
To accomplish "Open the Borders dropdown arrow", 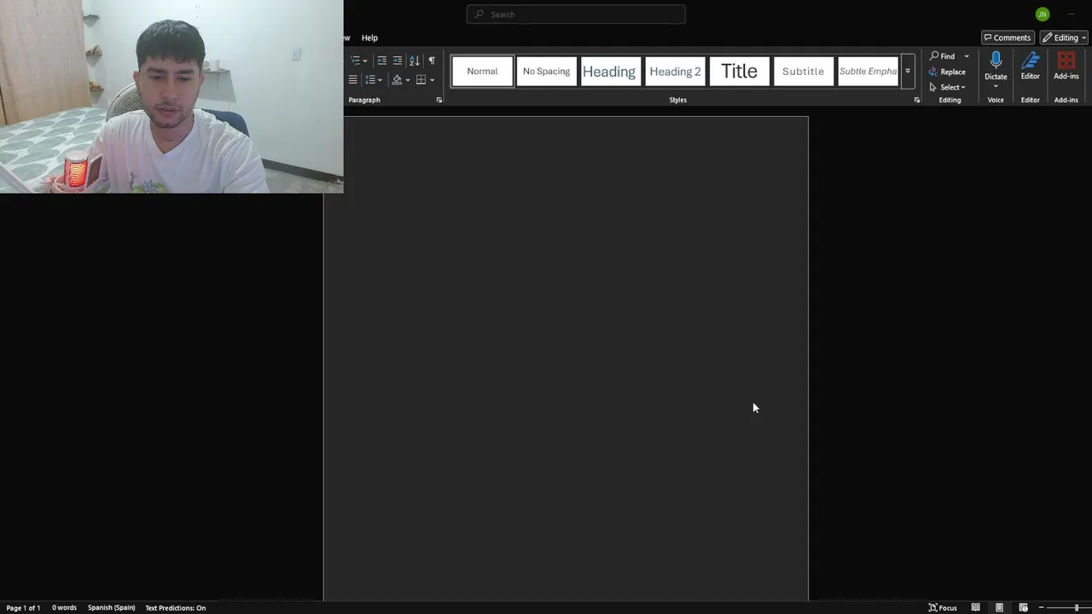I will (432, 80).
